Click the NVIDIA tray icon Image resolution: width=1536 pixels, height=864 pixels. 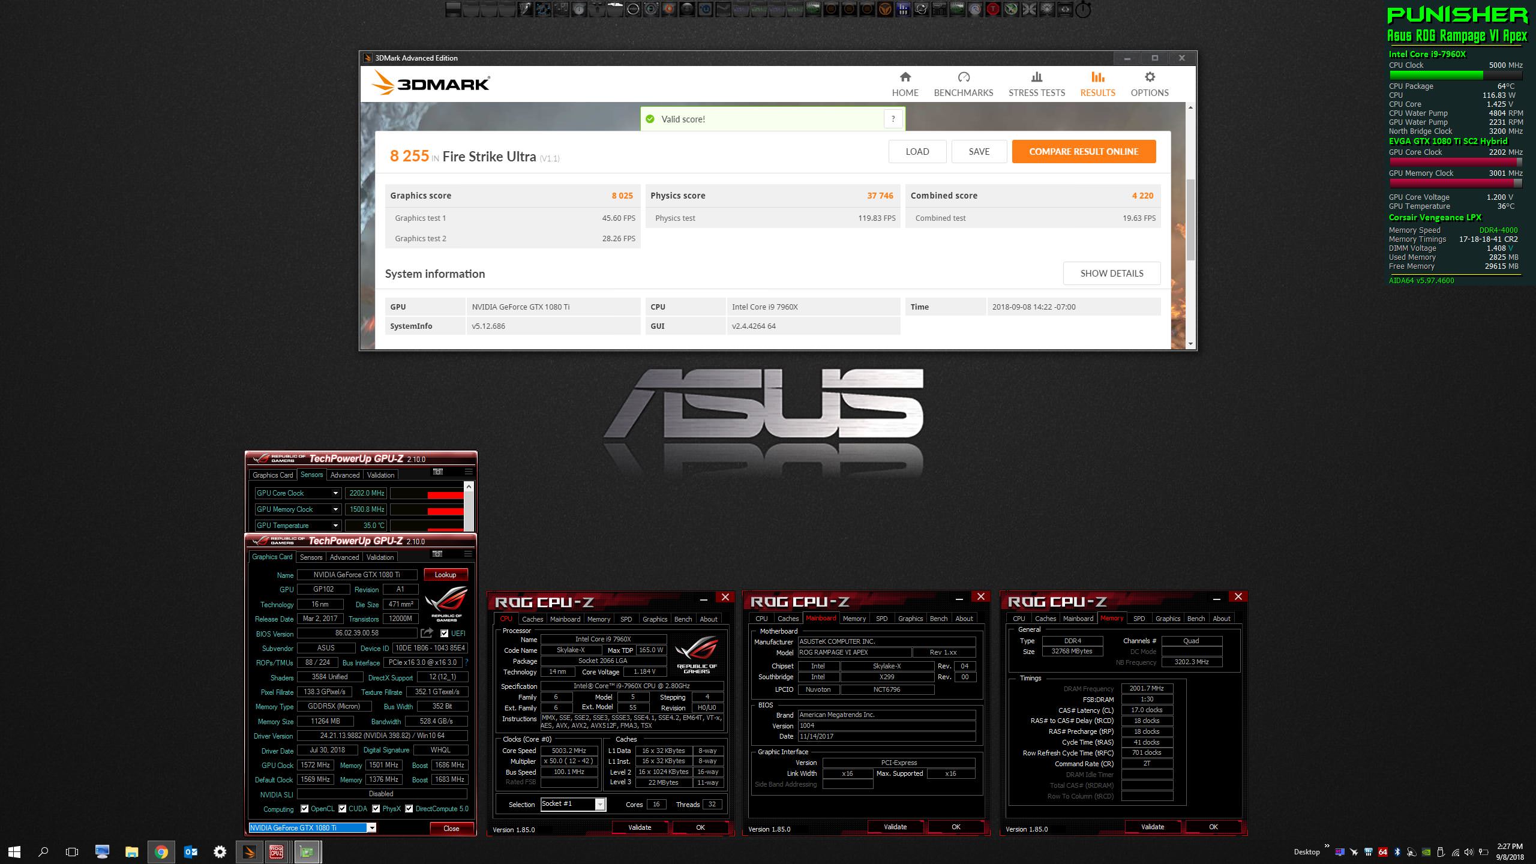coord(1426,852)
